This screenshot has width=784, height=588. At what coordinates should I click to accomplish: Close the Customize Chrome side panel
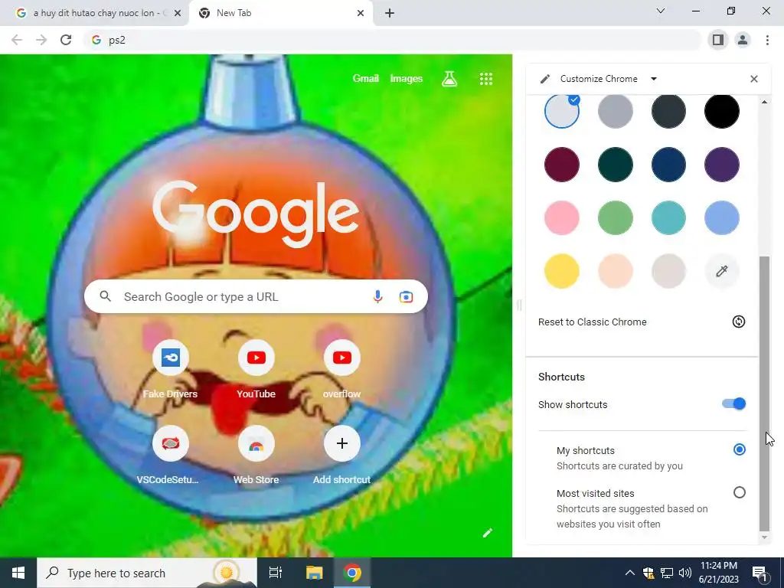(754, 79)
